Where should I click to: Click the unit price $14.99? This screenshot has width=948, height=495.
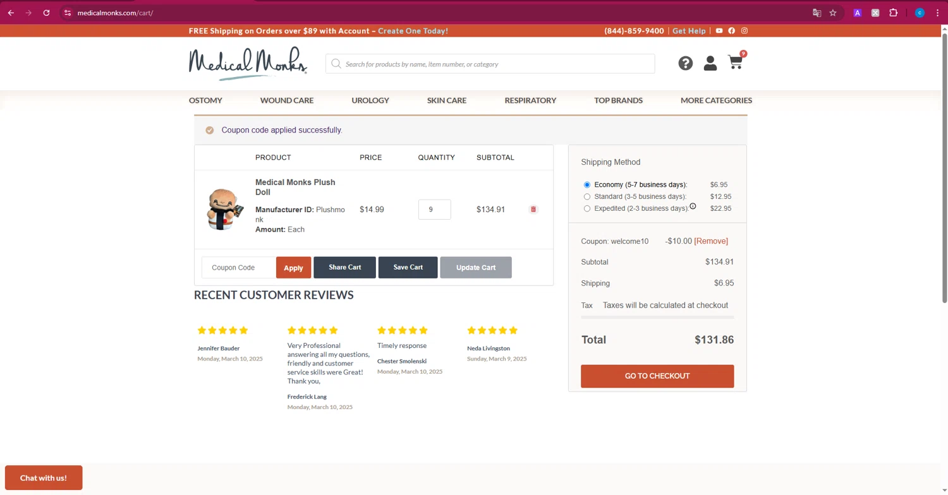372,210
